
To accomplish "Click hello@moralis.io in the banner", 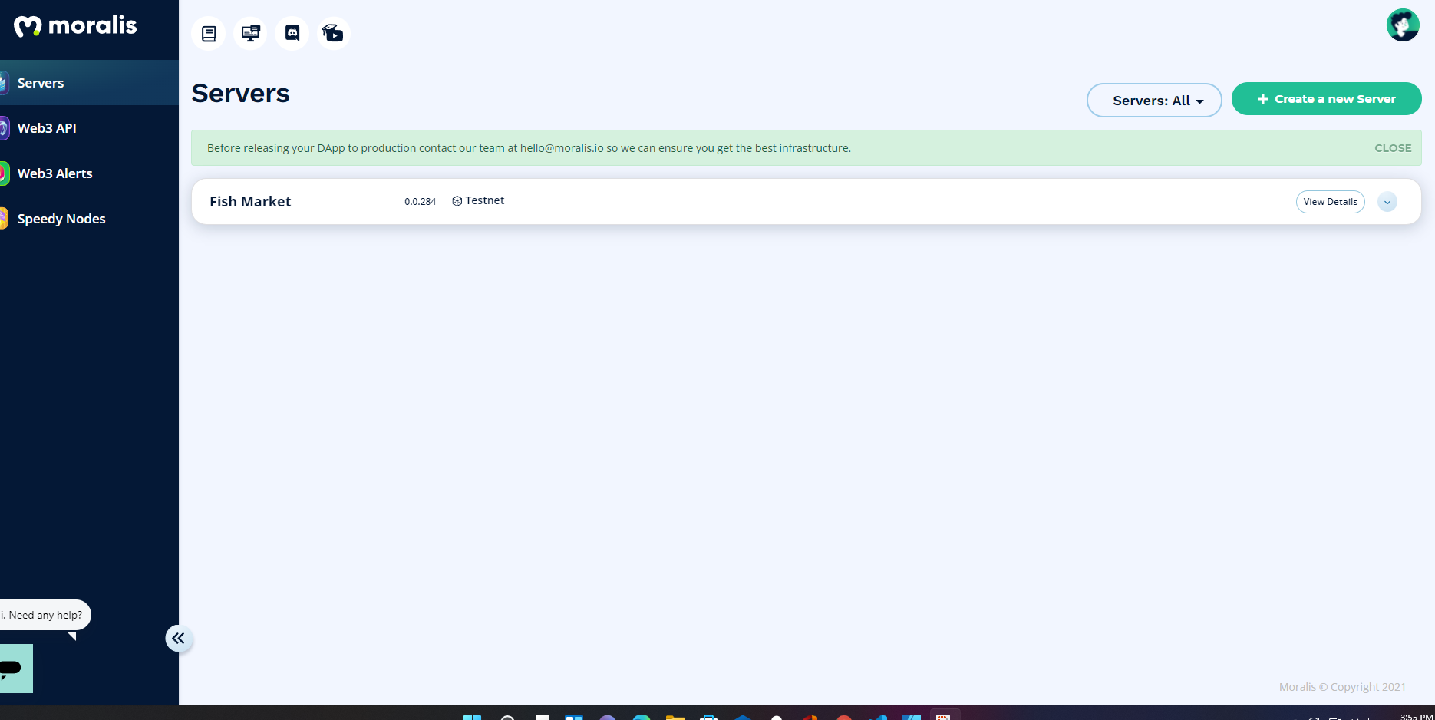I will 562,148.
